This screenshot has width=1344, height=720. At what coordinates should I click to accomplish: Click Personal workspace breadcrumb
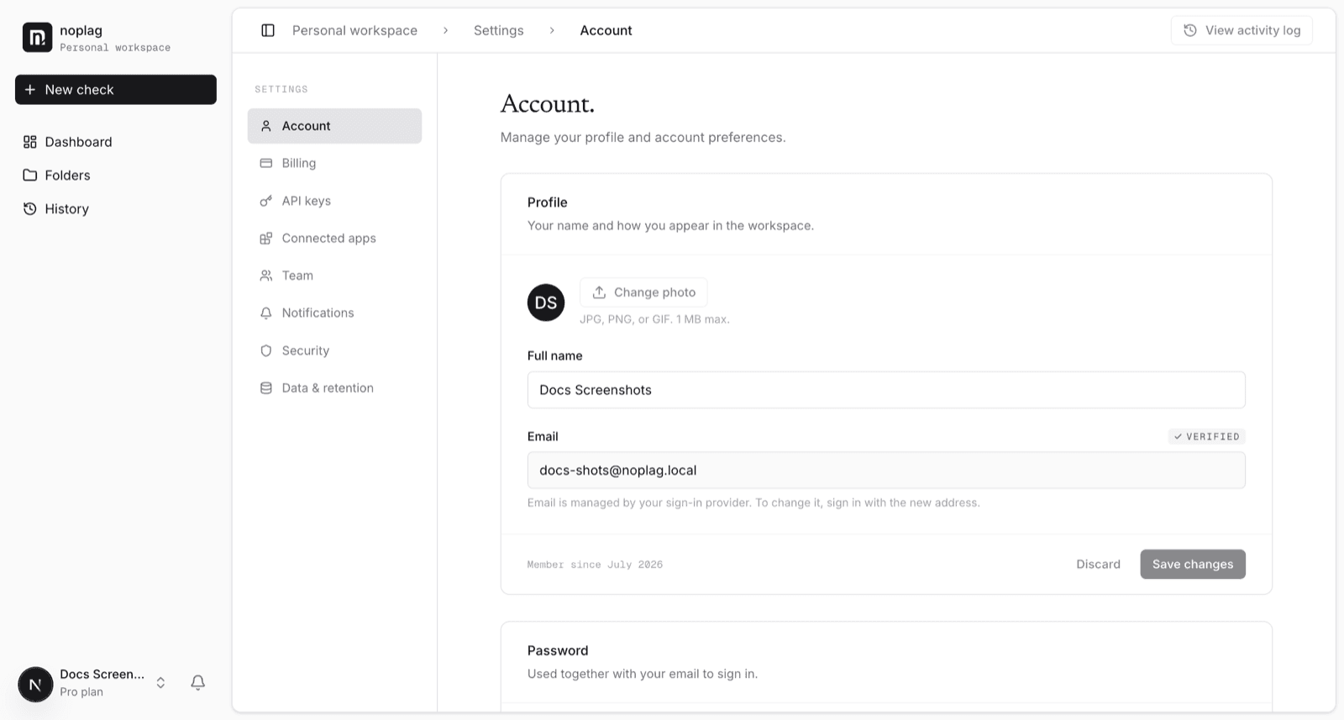tap(354, 30)
